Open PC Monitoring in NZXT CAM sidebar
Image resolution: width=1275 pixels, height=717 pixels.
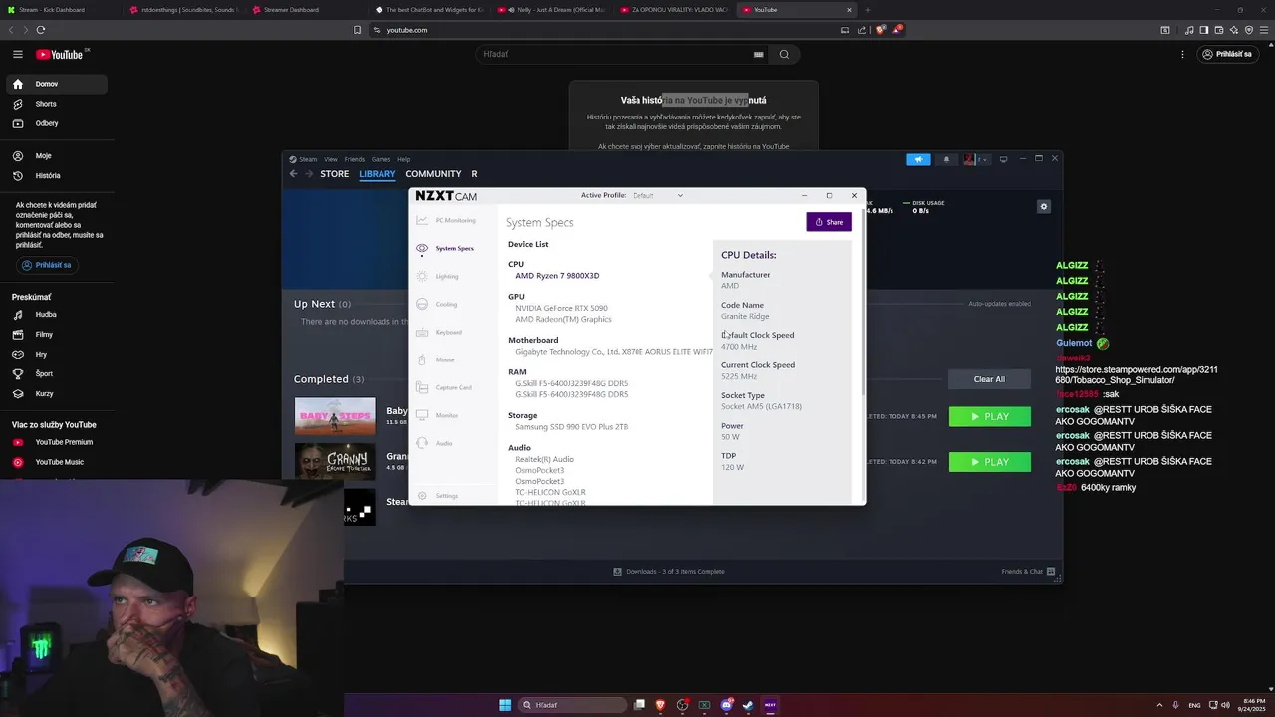pos(446,220)
